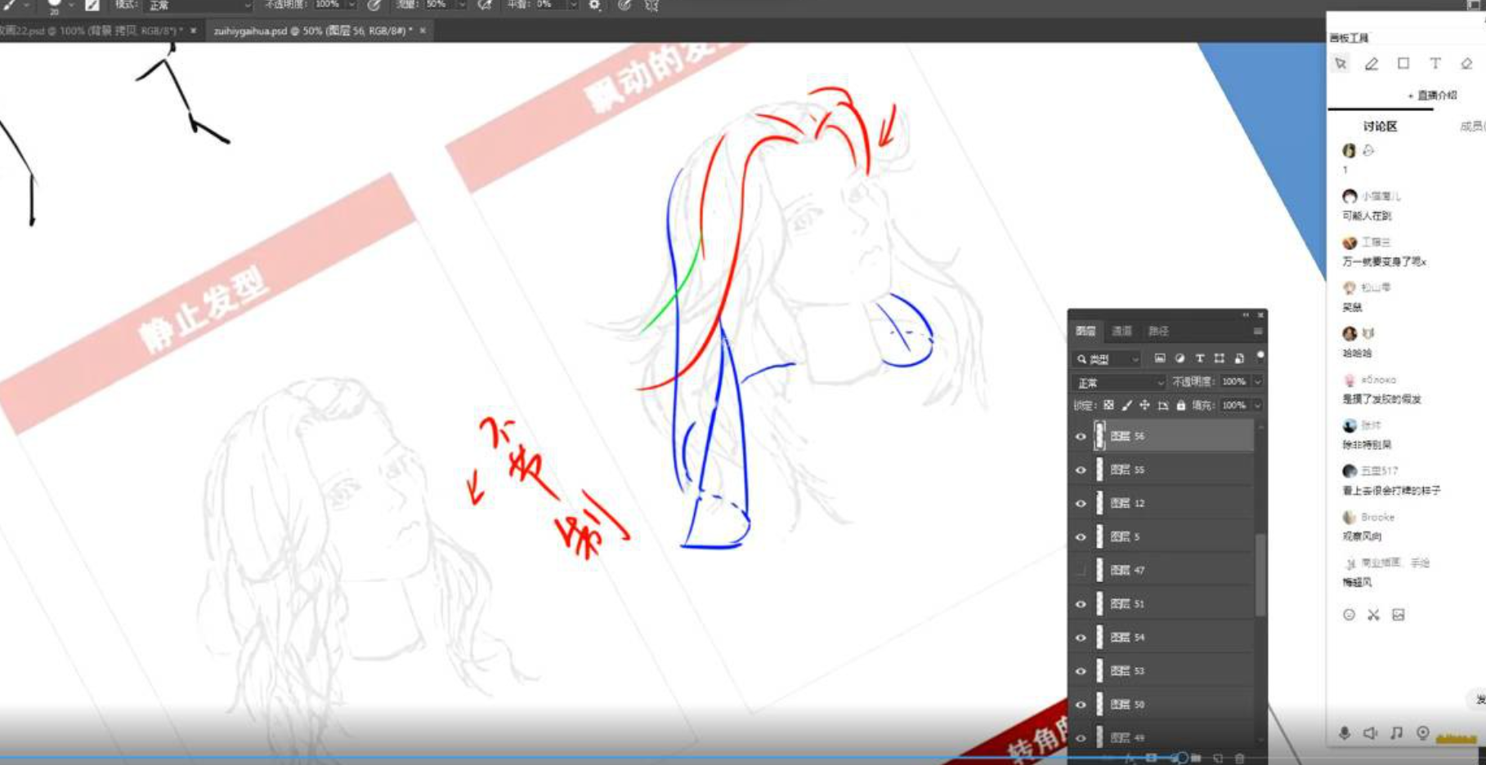Click the music note icon in chat panel
1486x765 pixels.
tap(1396, 733)
